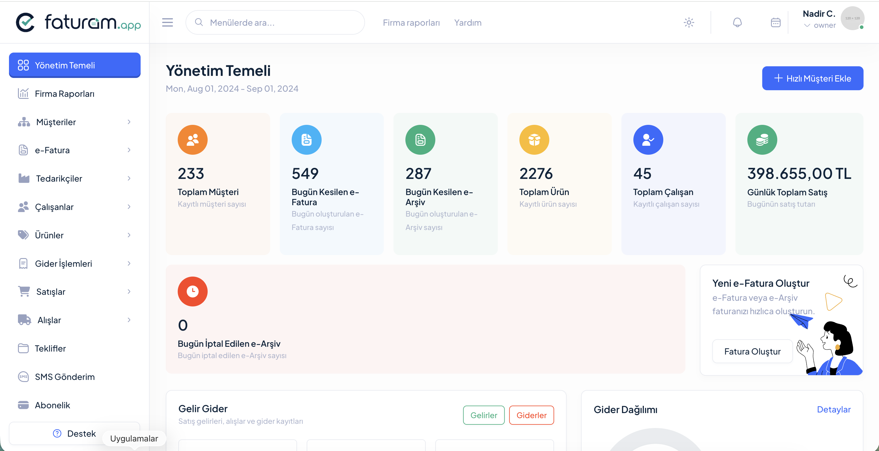This screenshot has height=451, width=879.
Task: Open SMS Gönderim sidebar item
Action: [75, 376]
